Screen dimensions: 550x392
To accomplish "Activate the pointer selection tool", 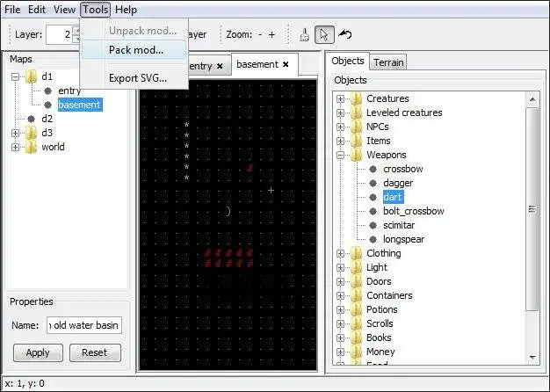I will [324, 35].
